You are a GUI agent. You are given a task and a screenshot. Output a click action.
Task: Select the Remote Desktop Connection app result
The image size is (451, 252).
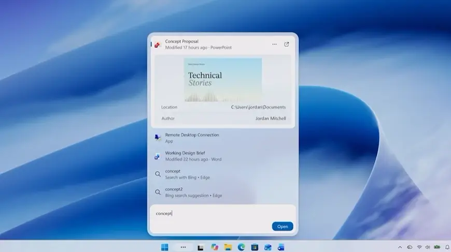click(x=223, y=138)
